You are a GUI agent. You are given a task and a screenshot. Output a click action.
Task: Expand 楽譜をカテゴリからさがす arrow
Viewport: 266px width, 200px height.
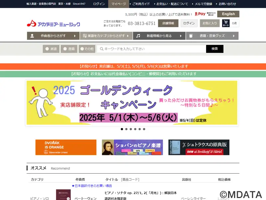(128, 36)
